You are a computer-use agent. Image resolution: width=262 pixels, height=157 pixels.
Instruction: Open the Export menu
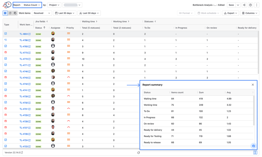pos(231,13)
